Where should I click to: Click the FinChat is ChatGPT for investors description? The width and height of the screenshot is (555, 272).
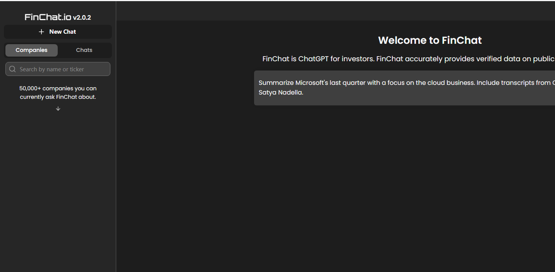click(409, 59)
